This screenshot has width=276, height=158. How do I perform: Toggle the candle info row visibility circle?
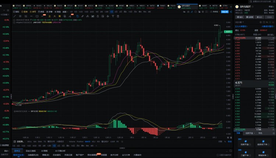tap(14, 20)
